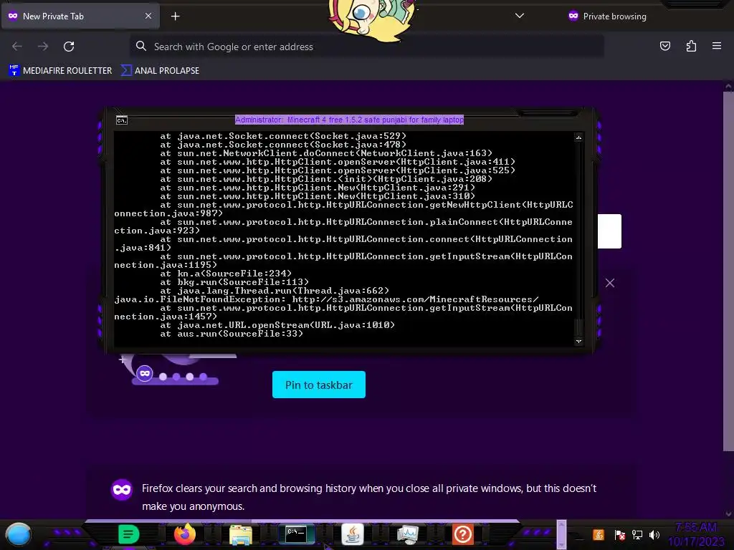The width and height of the screenshot is (734, 550).
Task: Click the back navigation arrow
Action: [x=17, y=47]
